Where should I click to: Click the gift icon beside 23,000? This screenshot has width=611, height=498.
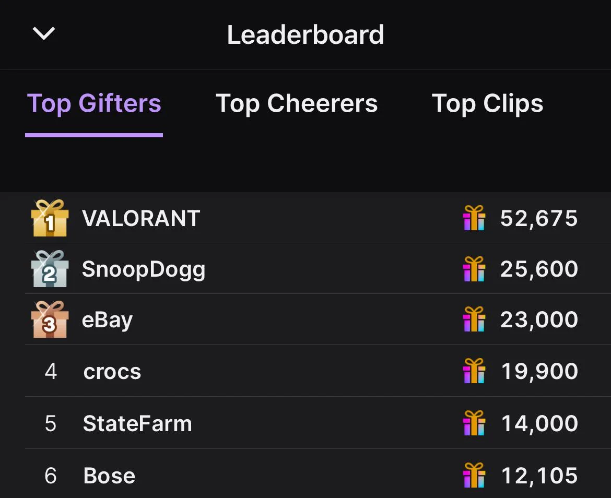tap(474, 319)
